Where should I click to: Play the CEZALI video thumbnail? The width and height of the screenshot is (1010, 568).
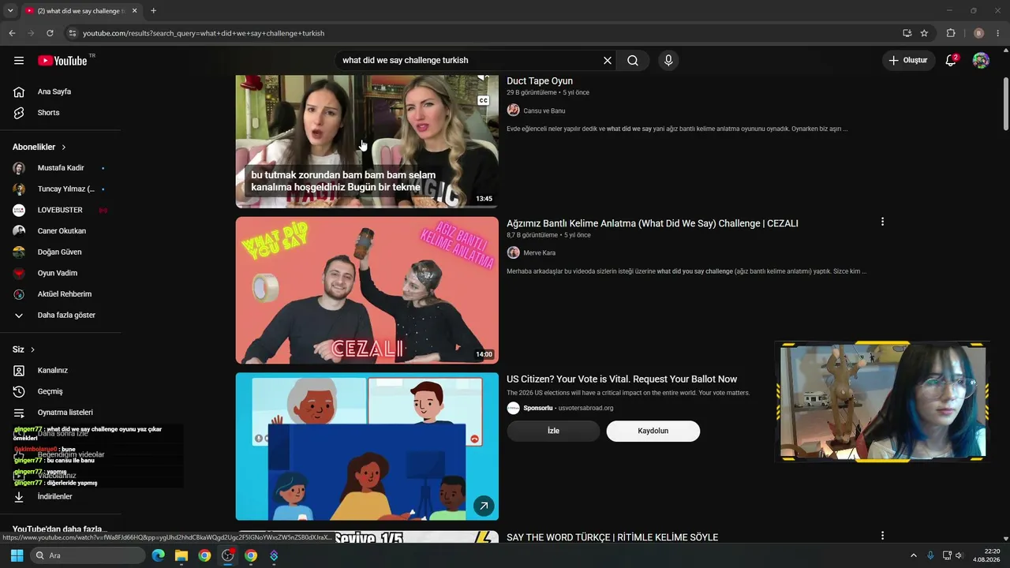pyautogui.click(x=367, y=290)
